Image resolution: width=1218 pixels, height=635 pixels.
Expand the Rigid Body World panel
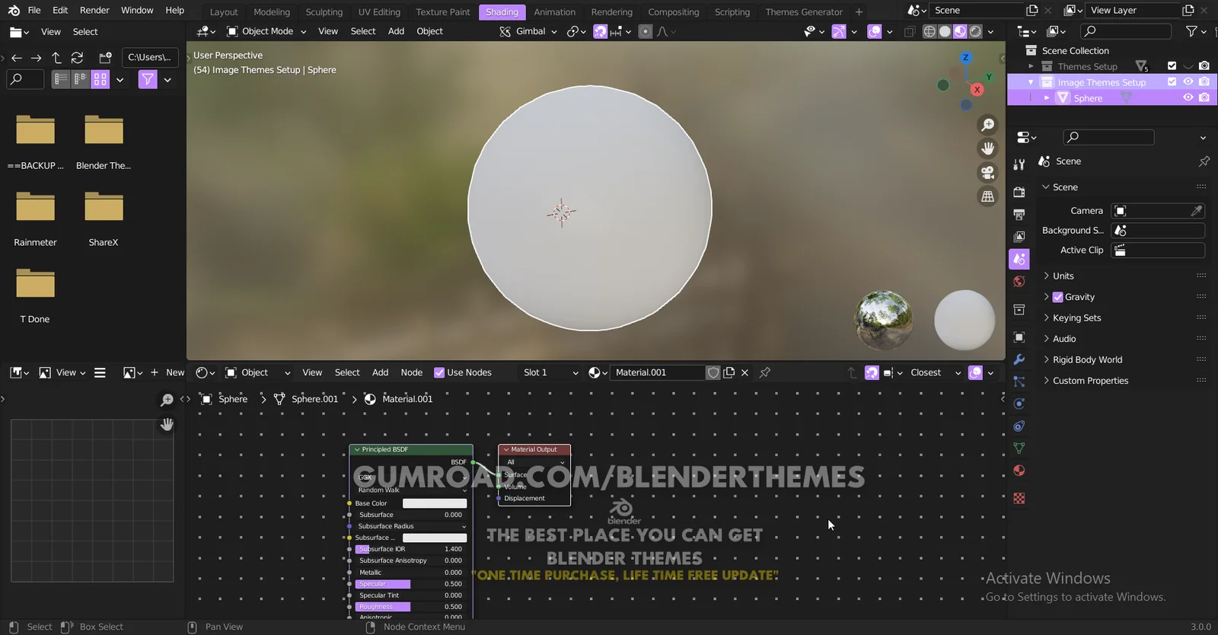coord(1087,359)
